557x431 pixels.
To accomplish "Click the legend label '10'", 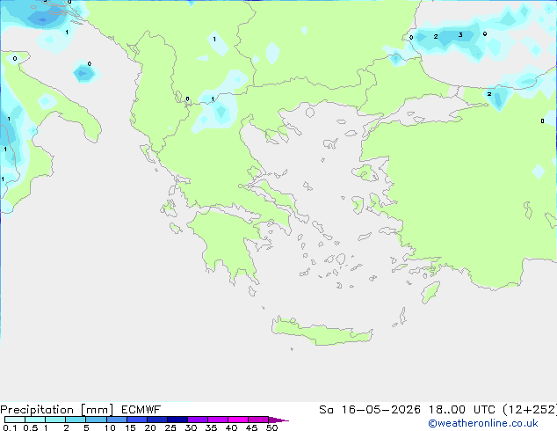I will click(x=110, y=427).
